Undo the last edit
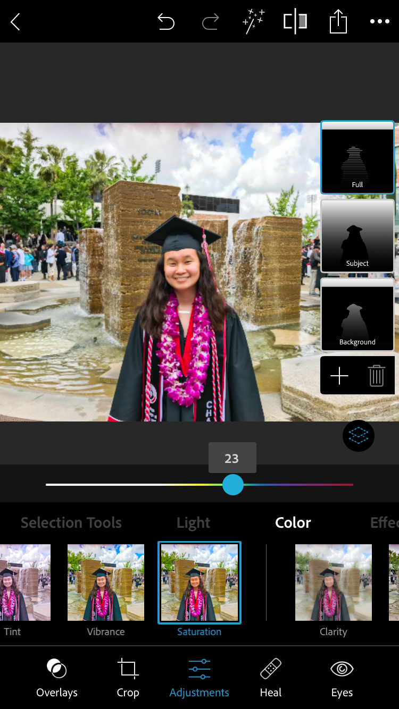This screenshot has width=399, height=709. (x=166, y=22)
